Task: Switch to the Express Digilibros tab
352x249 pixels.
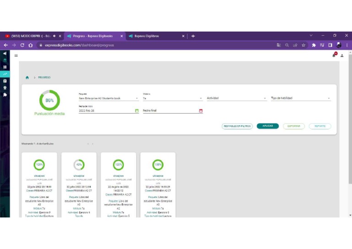Action: (156, 36)
